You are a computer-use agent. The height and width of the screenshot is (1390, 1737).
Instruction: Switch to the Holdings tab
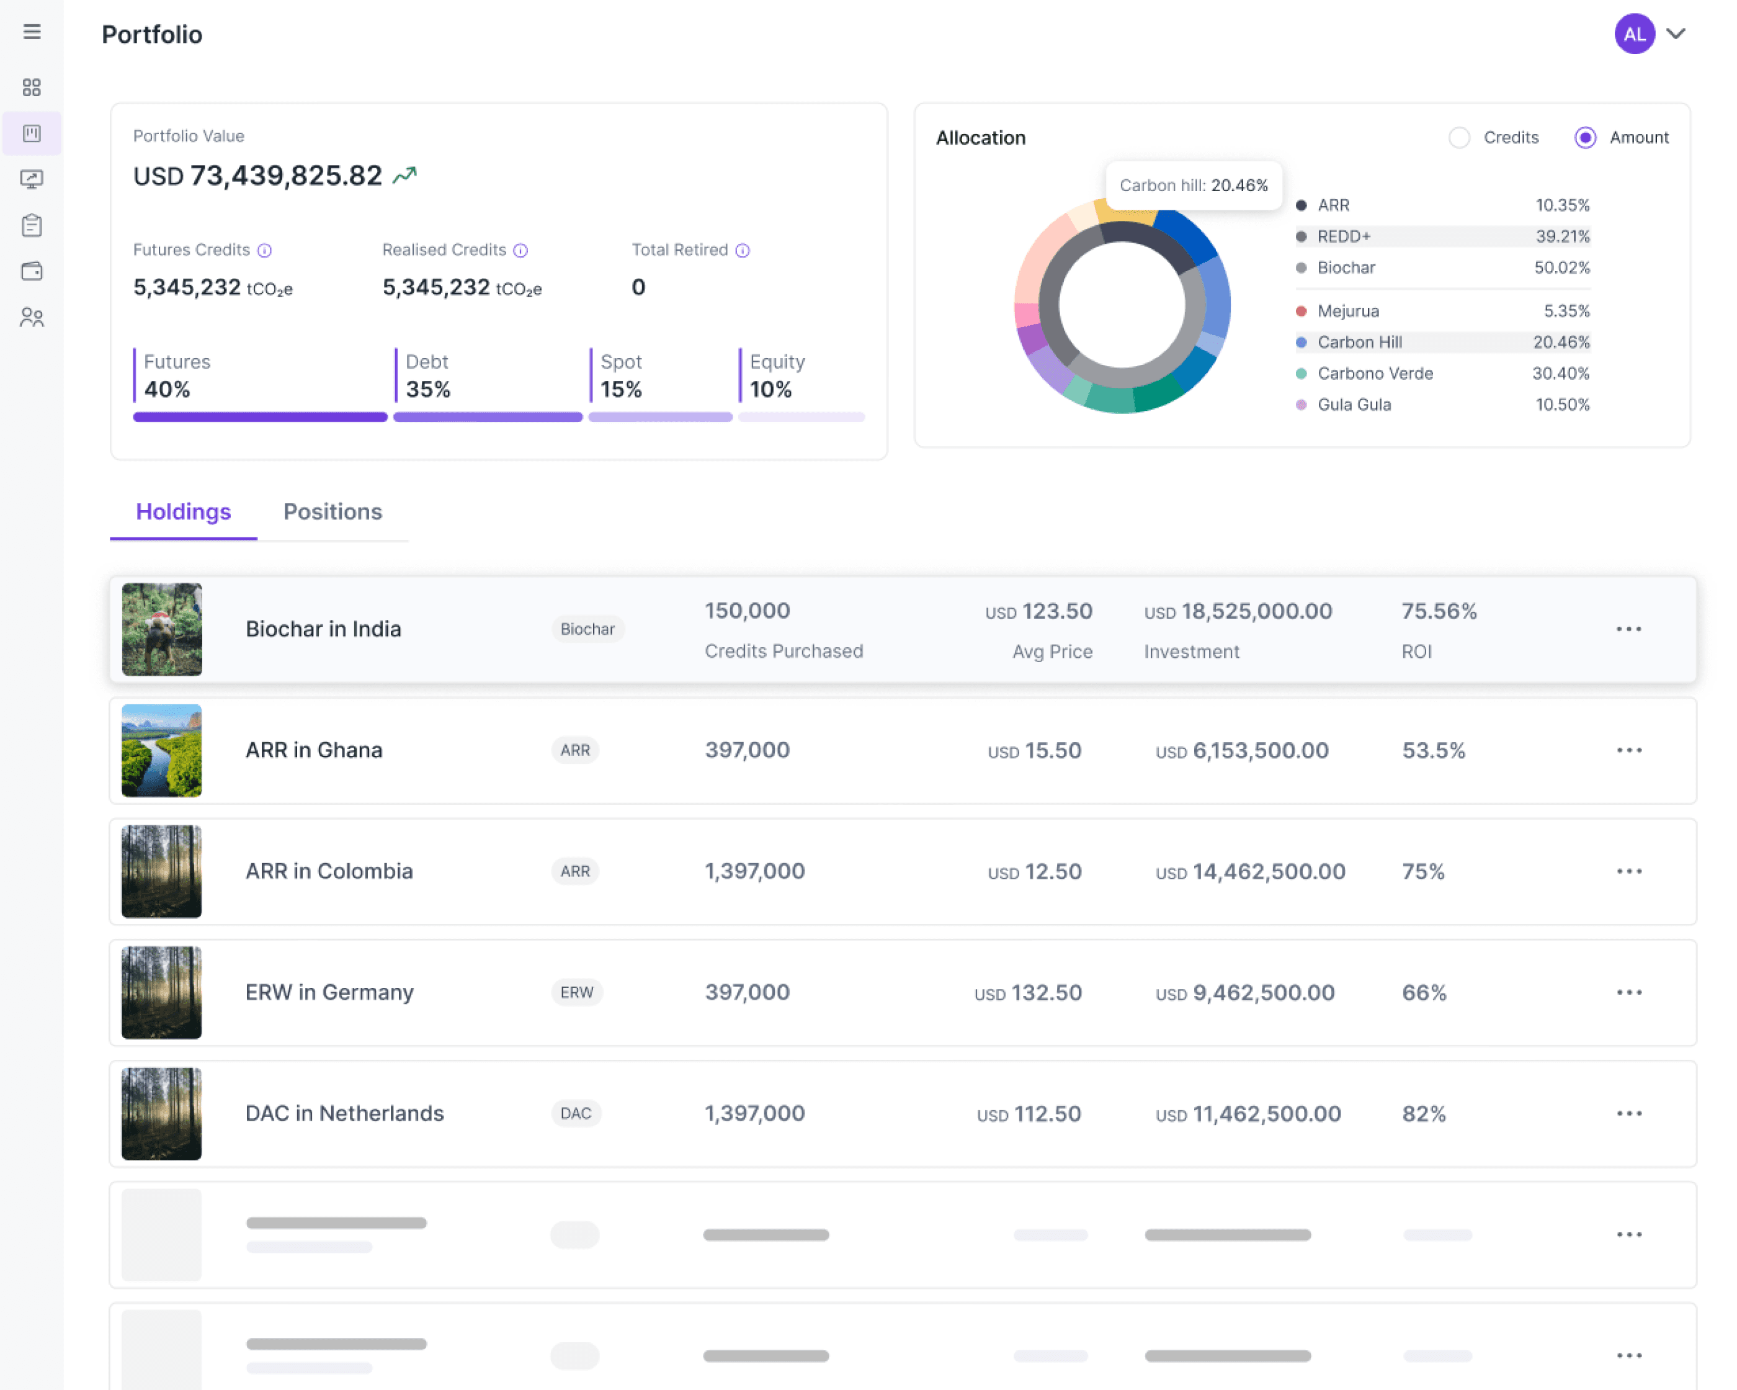pyautogui.click(x=183, y=512)
